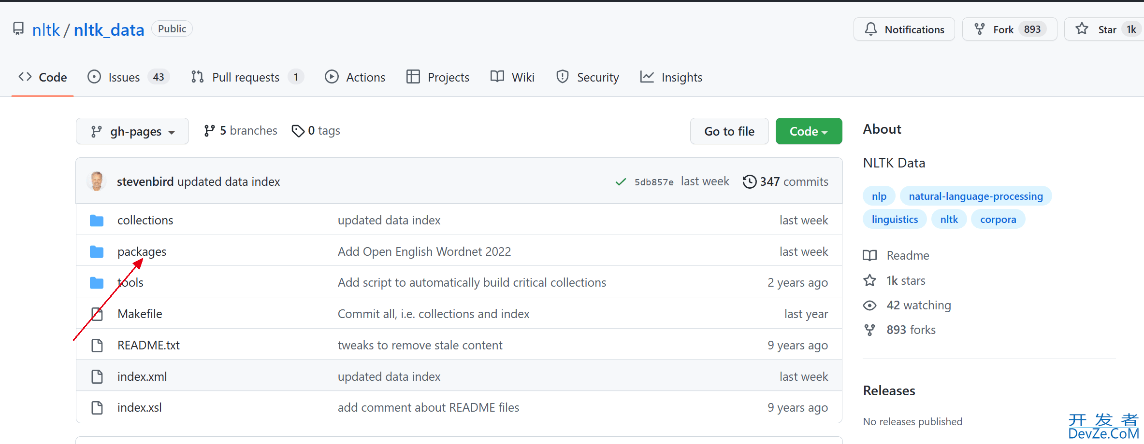
Task: Expand the gh-pages branch dropdown
Action: (x=132, y=131)
